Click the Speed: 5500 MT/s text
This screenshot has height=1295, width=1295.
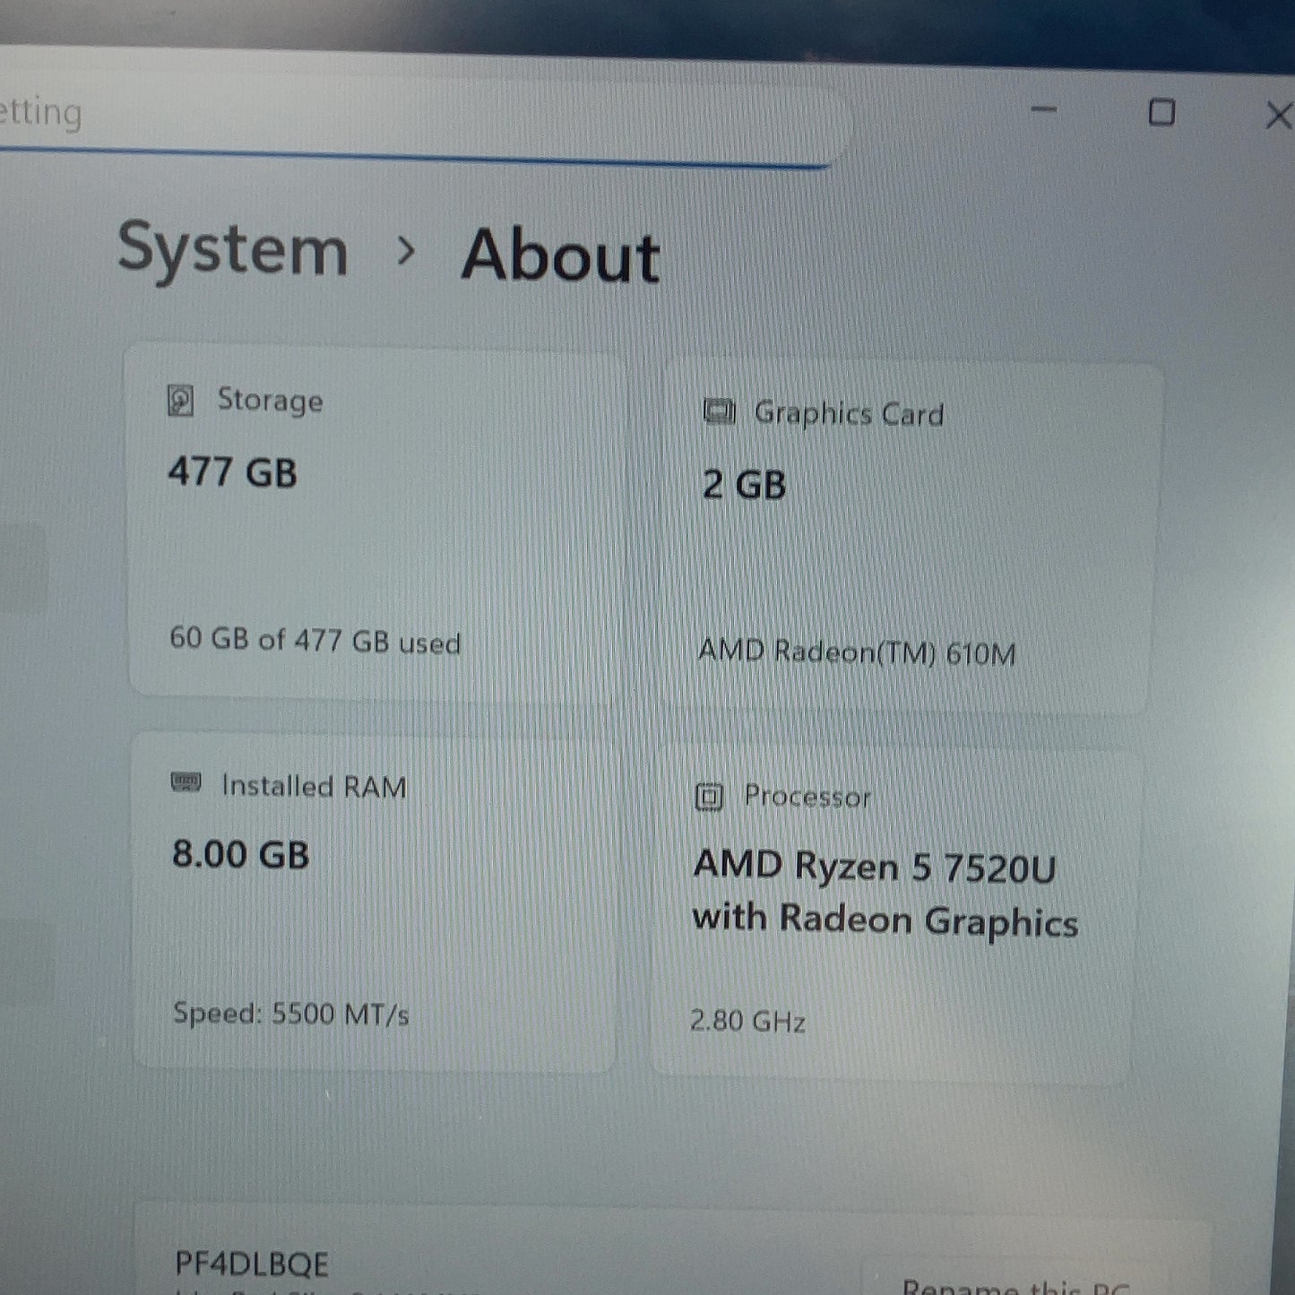[290, 1014]
